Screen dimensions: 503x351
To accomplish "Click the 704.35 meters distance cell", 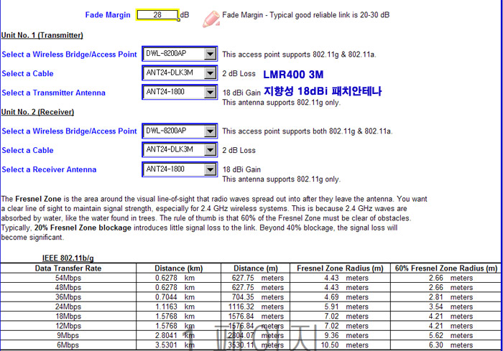I will coord(256,297).
